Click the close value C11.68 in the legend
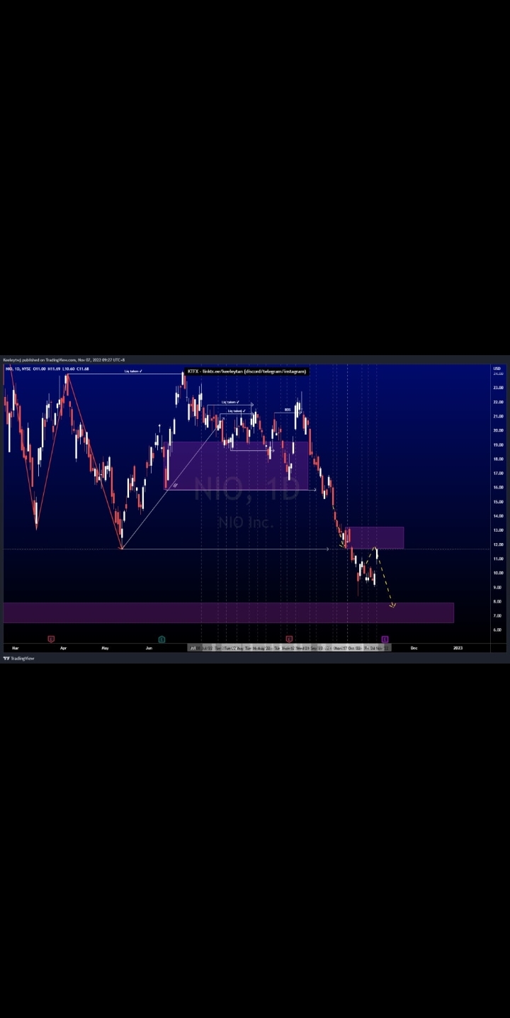The width and height of the screenshot is (510, 1018). pos(82,369)
